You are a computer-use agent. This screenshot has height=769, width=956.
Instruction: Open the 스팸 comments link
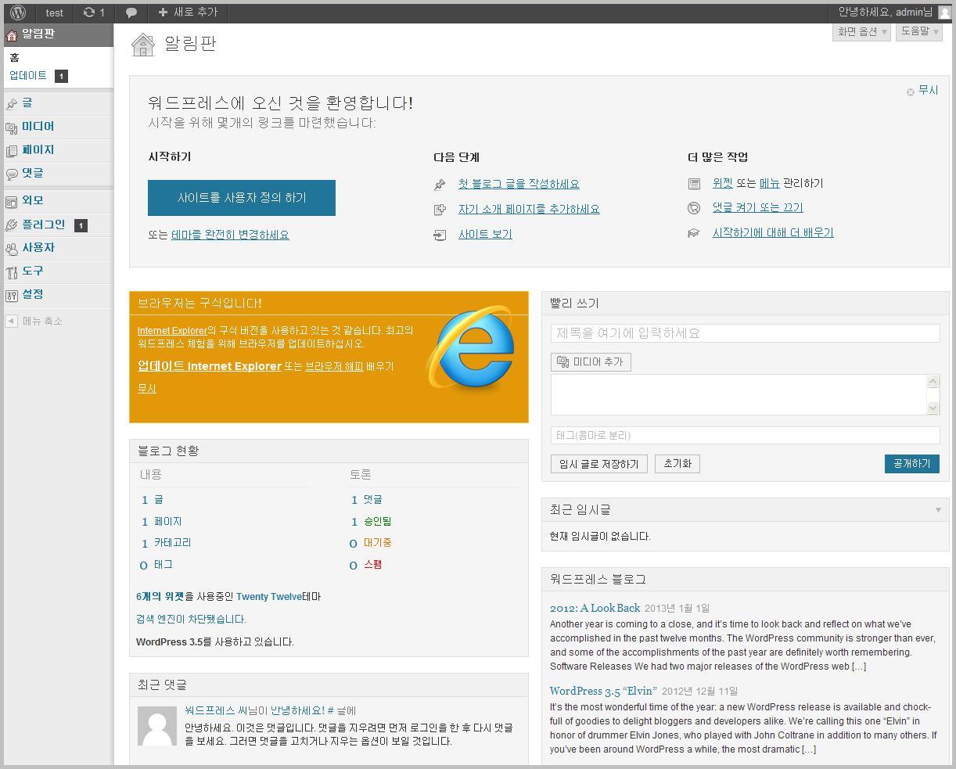click(x=372, y=565)
